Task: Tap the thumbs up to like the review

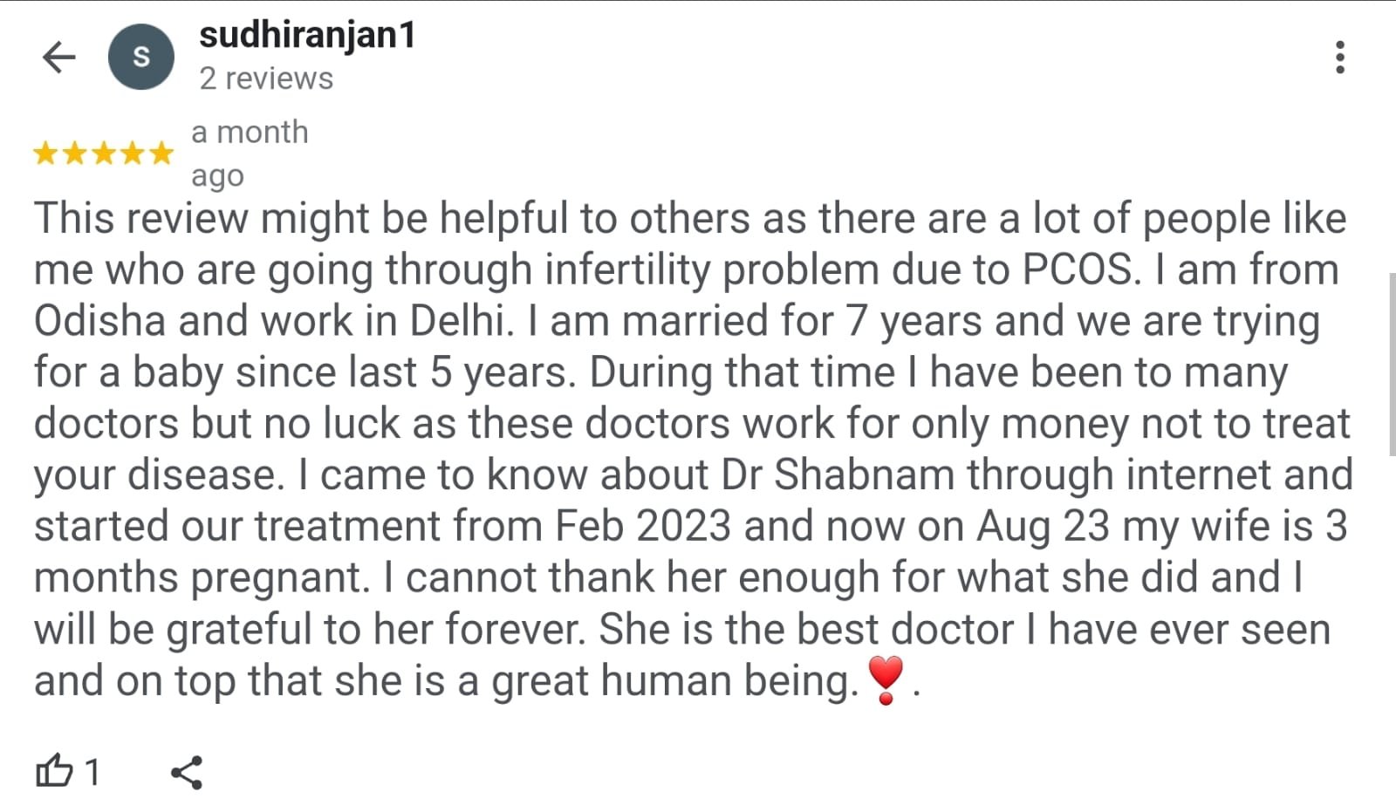Action: click(x=55, y=771)
